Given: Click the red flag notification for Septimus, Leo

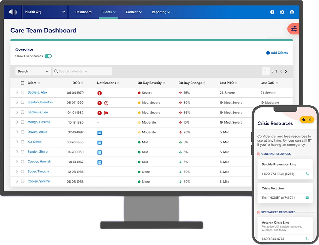Looking at the screenshot, I should 106,113.
